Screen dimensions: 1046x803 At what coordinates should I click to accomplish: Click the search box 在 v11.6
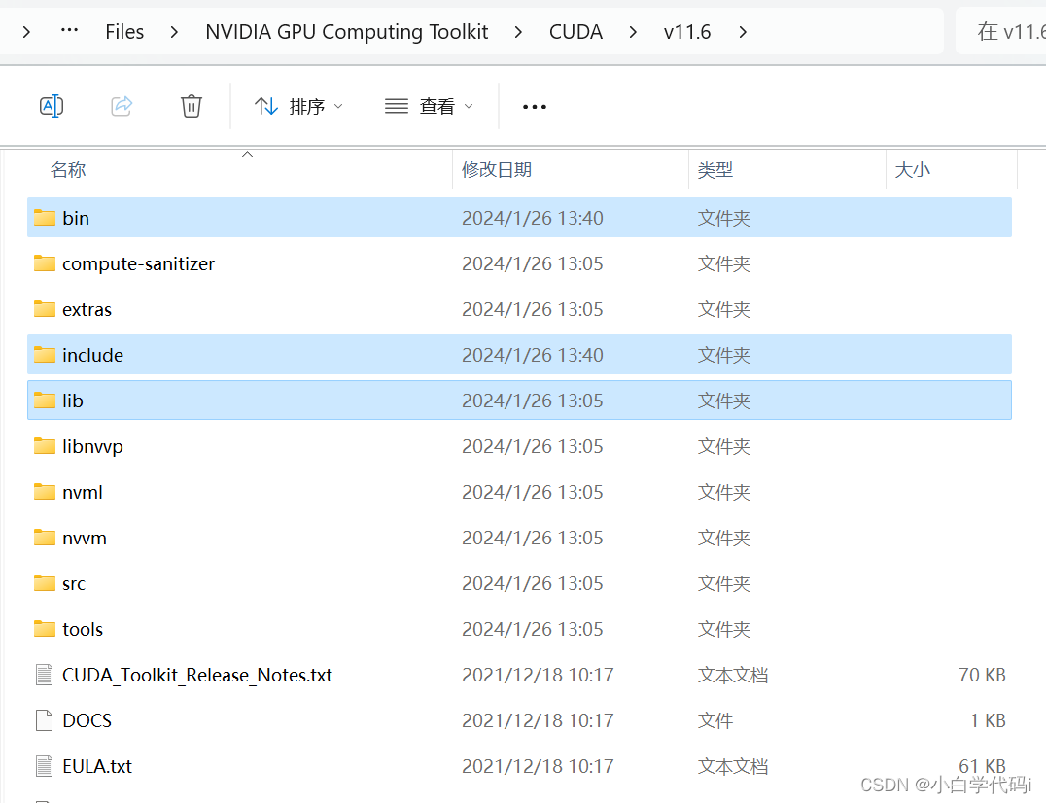(1001, 31)
